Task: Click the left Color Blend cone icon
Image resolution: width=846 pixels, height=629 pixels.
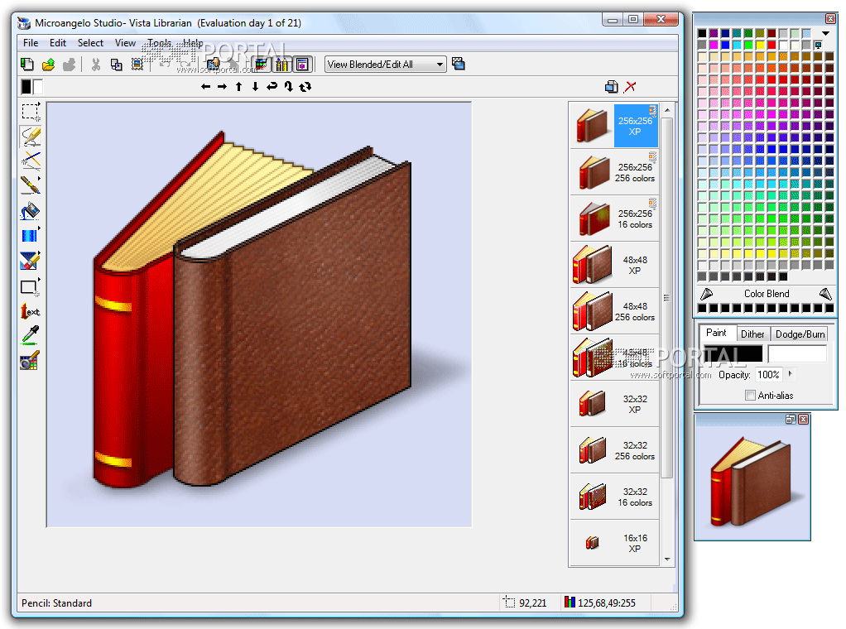Action: pos(706,294)
